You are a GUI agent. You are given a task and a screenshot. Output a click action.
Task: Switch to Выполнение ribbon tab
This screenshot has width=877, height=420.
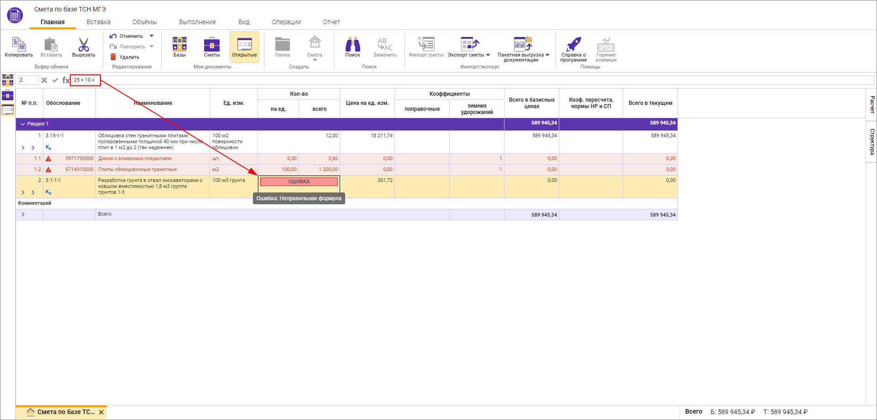point(197,22)
